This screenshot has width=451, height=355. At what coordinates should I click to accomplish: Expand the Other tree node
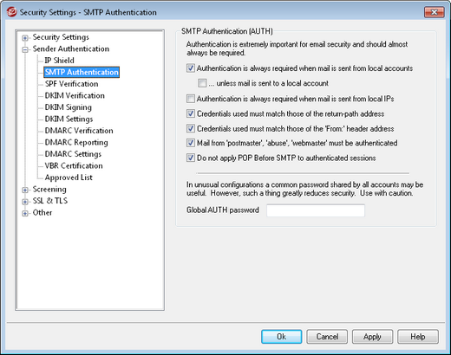[x=25, y=214]
